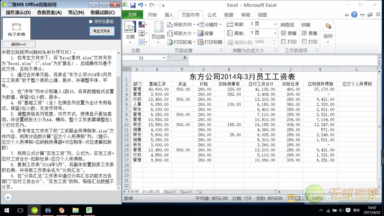Switch to the 视图 View tab
This screenshot has width=384, height=216.
pyautogui.click(x=262, y=15)
